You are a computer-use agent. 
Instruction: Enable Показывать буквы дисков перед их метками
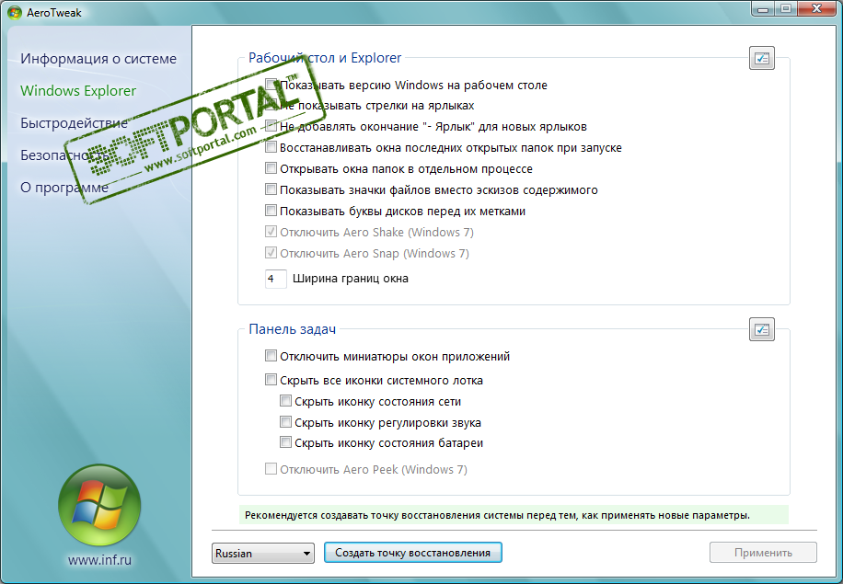[271, 210]
